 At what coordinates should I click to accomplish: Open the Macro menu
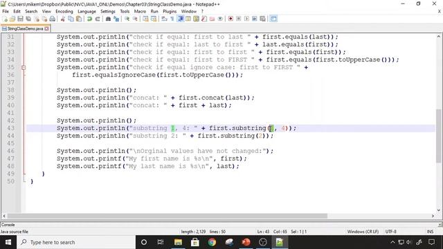140,11
